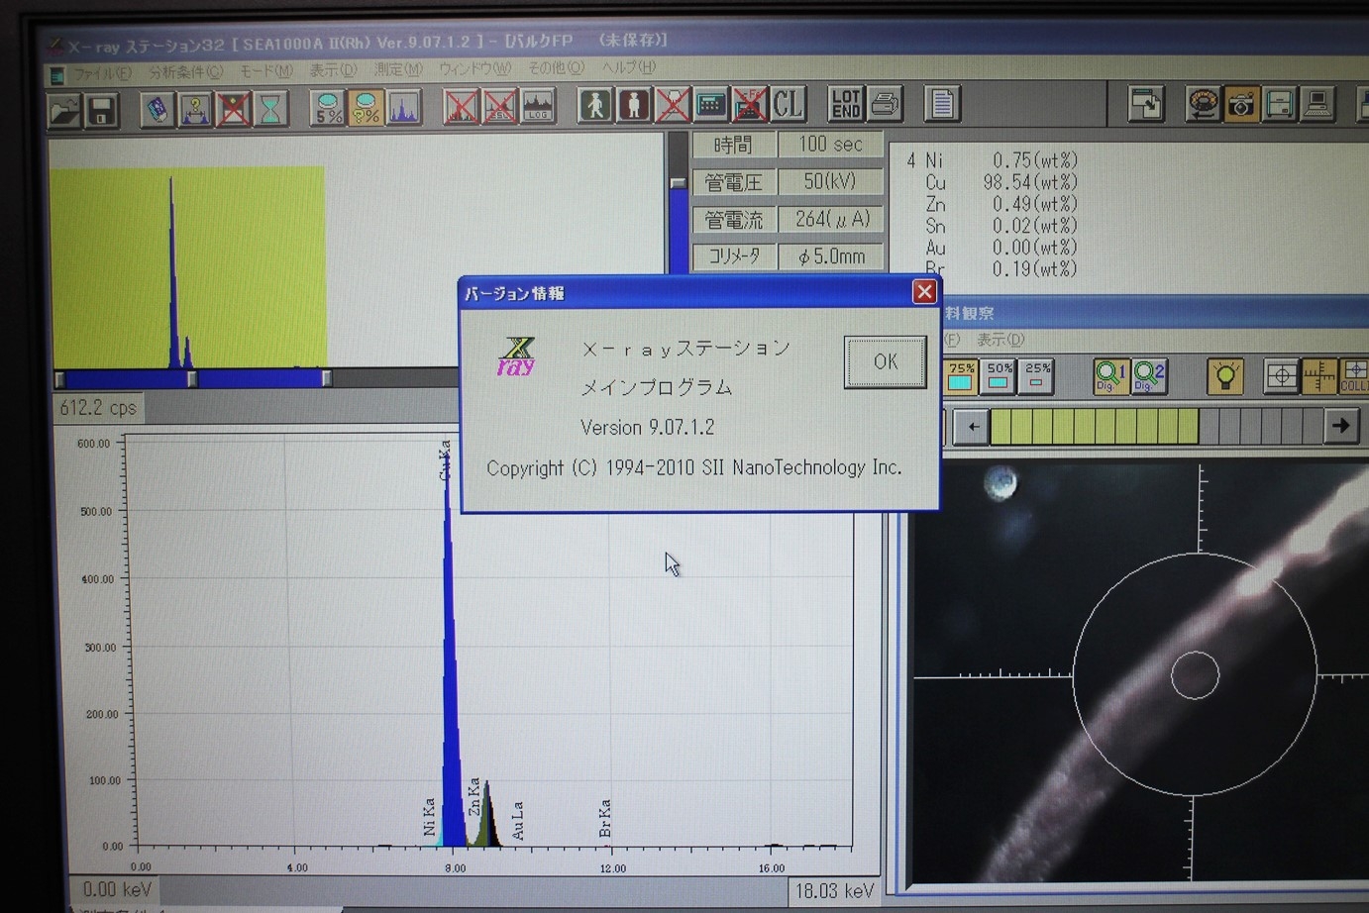Select the second crossed-out ESC spectrum icon

point(499,106)
